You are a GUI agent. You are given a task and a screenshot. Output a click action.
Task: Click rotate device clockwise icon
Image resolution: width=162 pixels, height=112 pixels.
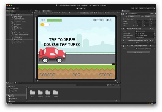click(97, 13)
